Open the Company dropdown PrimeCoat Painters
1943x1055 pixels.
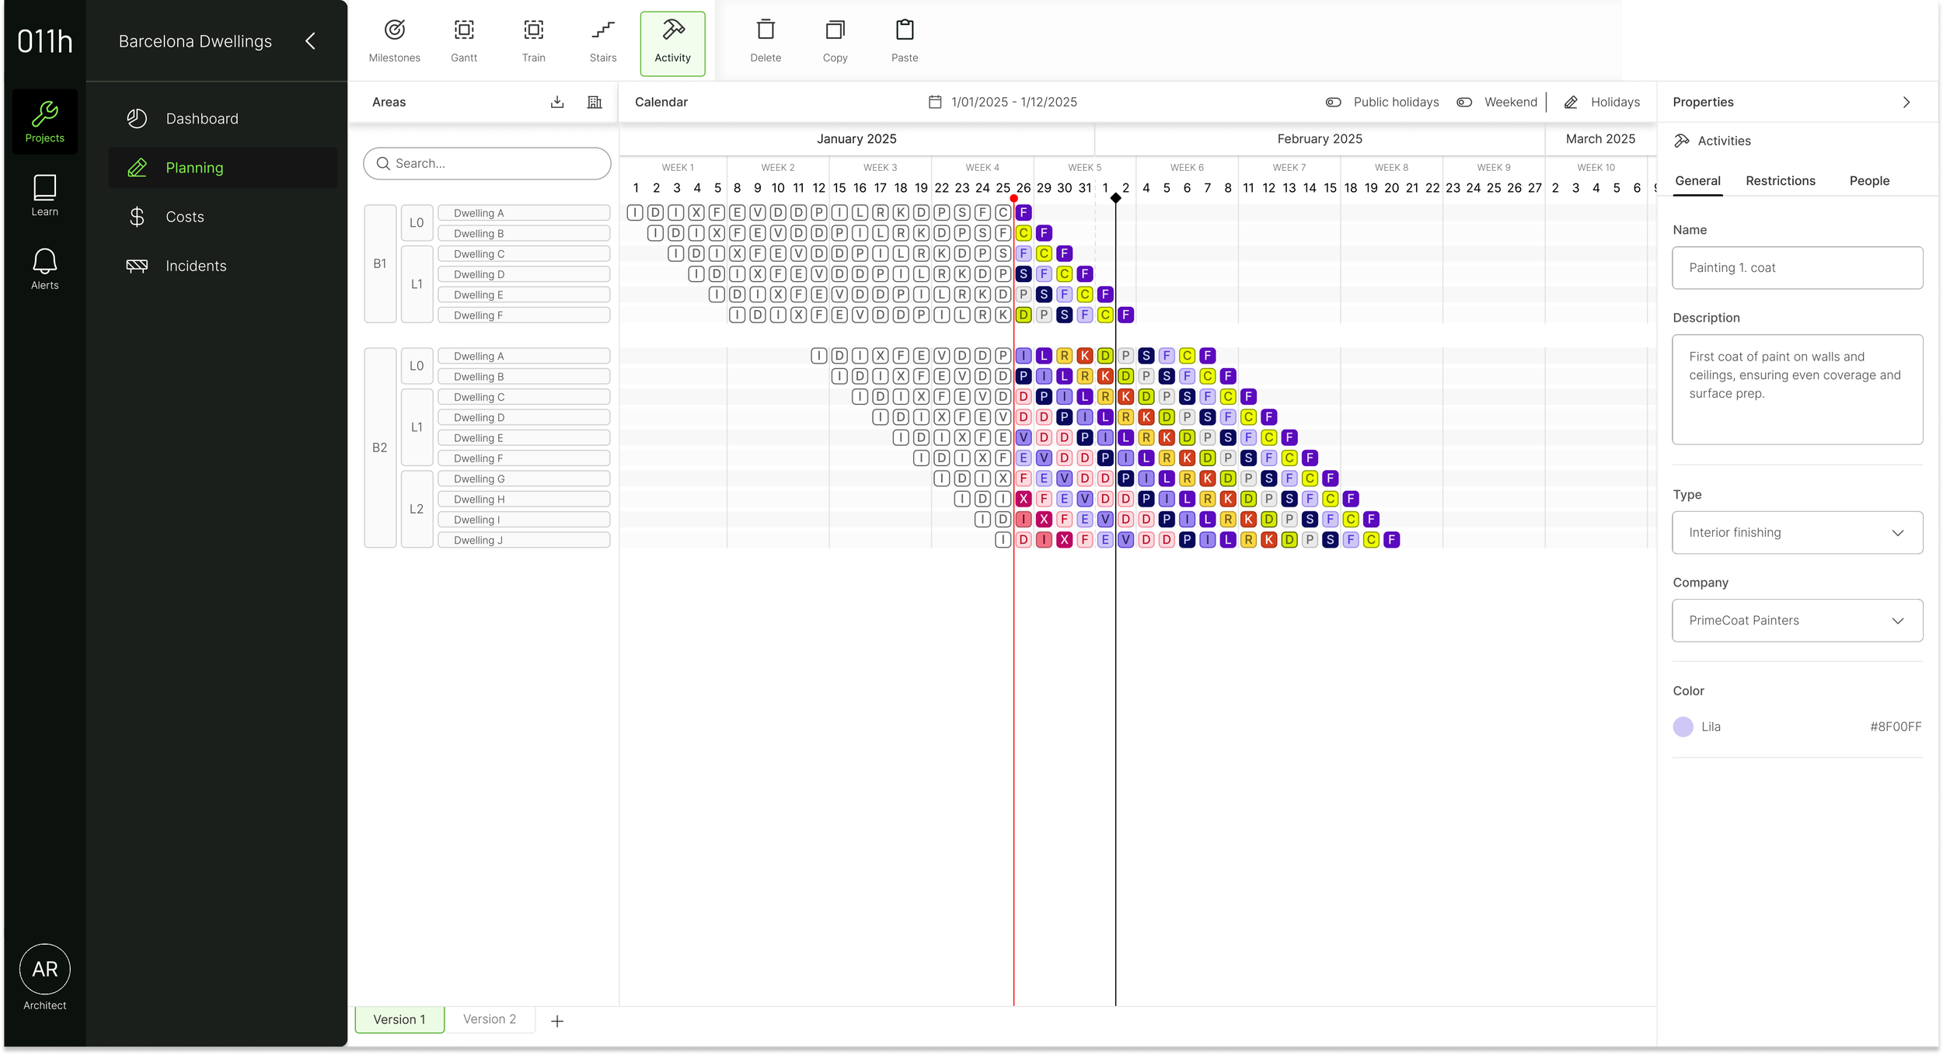[x=1797, y=620]
